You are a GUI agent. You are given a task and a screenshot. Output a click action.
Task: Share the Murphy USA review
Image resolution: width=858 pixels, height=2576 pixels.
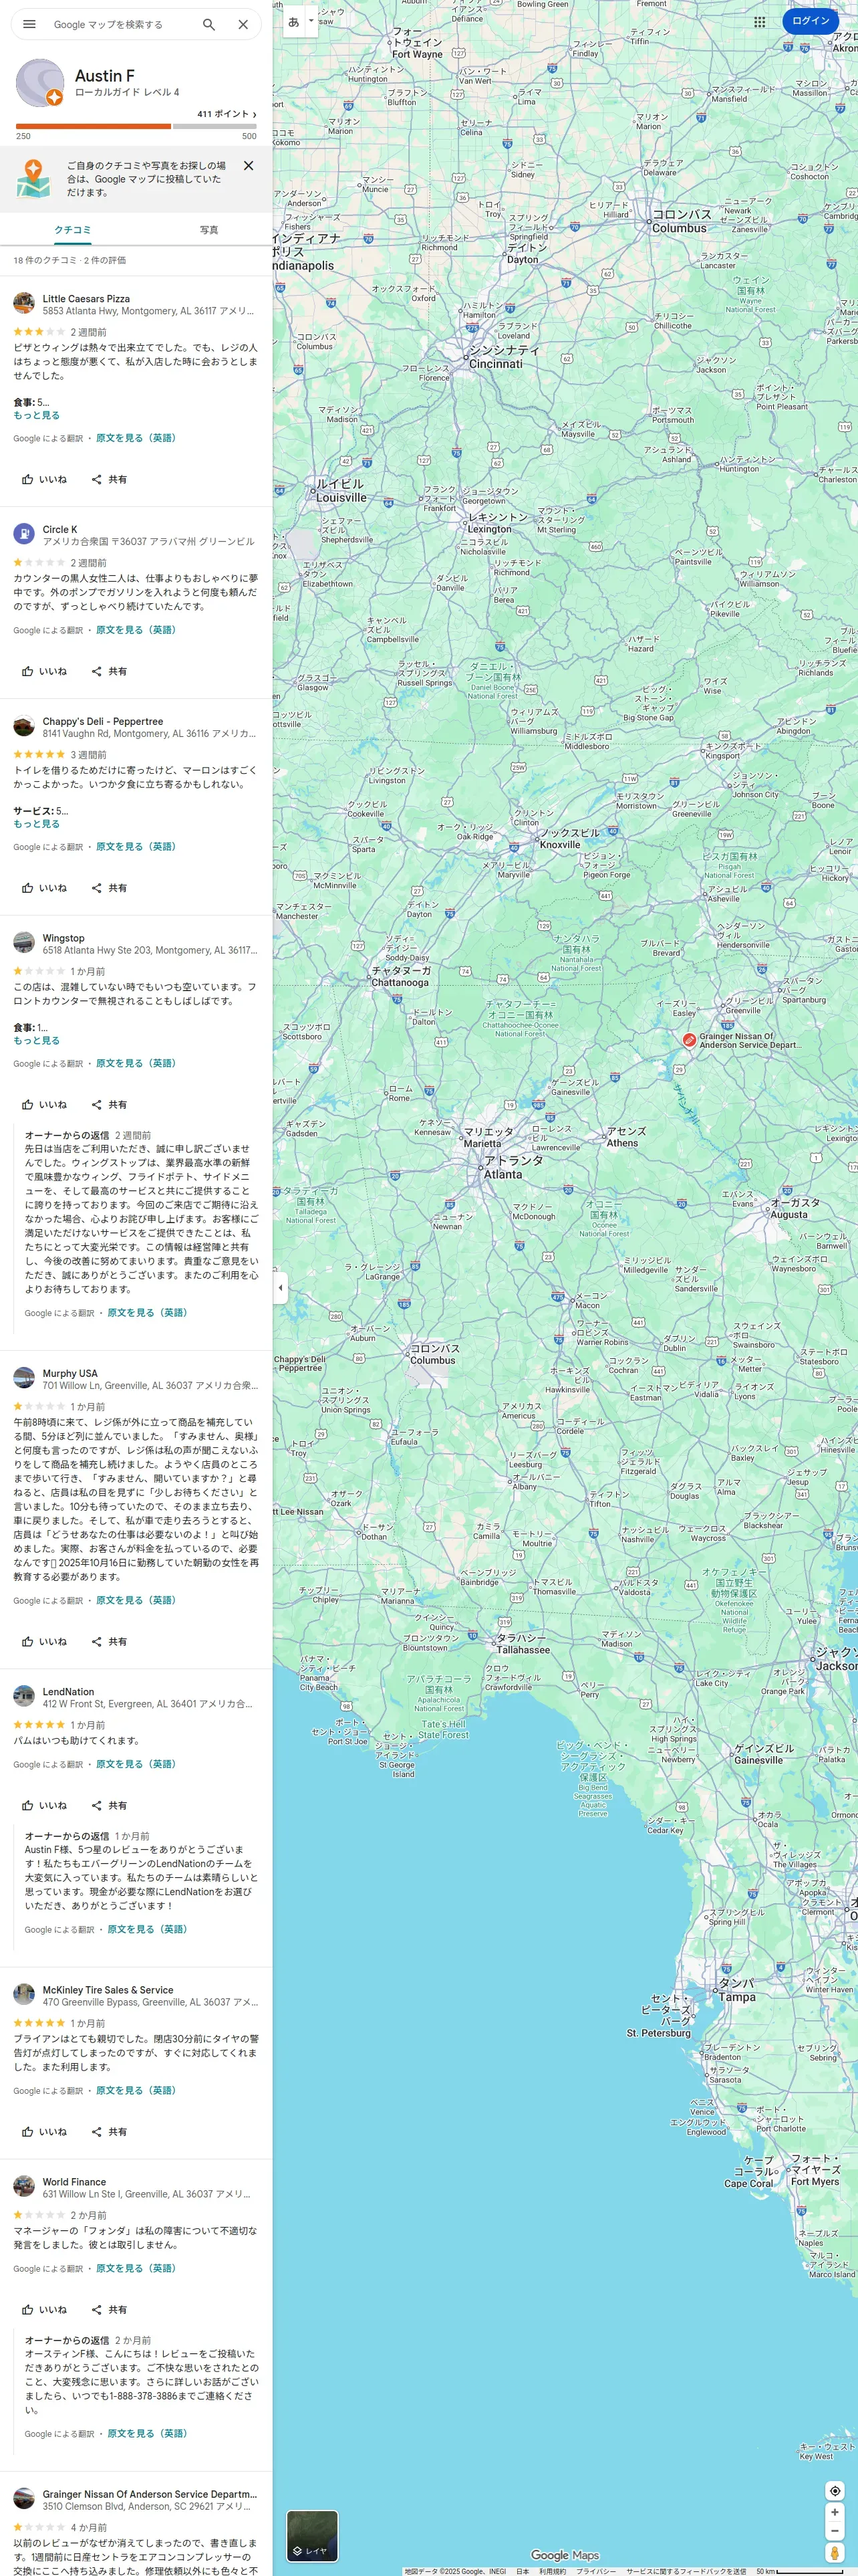109,1642
